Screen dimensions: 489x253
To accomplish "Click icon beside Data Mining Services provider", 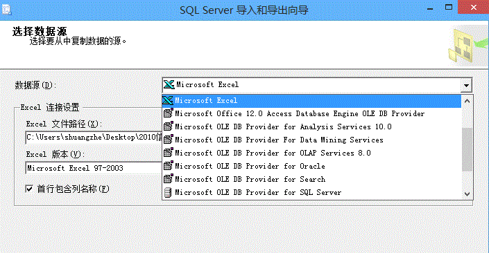I will pos(168,139).
